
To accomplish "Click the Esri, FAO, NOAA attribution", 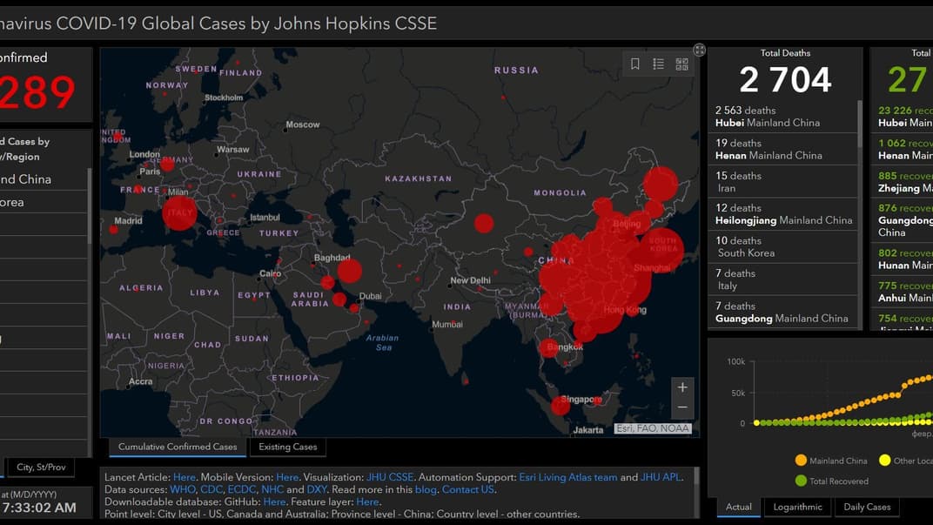I will coord(653,428).
